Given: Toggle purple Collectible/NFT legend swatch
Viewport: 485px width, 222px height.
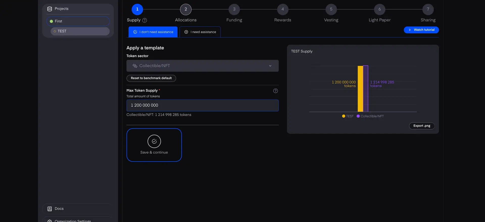Looking at the screenshot, I should [x=358, y=116].
